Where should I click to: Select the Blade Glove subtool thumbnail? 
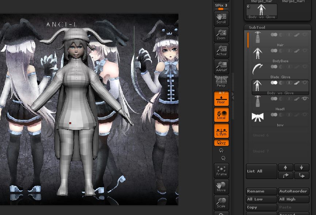click(x=258, y=69)
